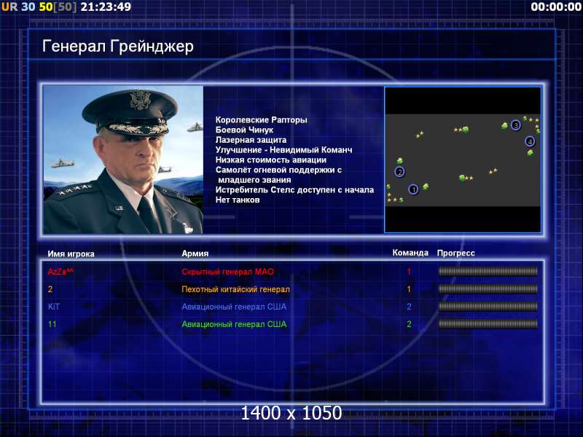This screenshot has height=437, width=583.
Task: Click the "Королевские Рапторы" feature line
Action: click(x=262, y=120)
